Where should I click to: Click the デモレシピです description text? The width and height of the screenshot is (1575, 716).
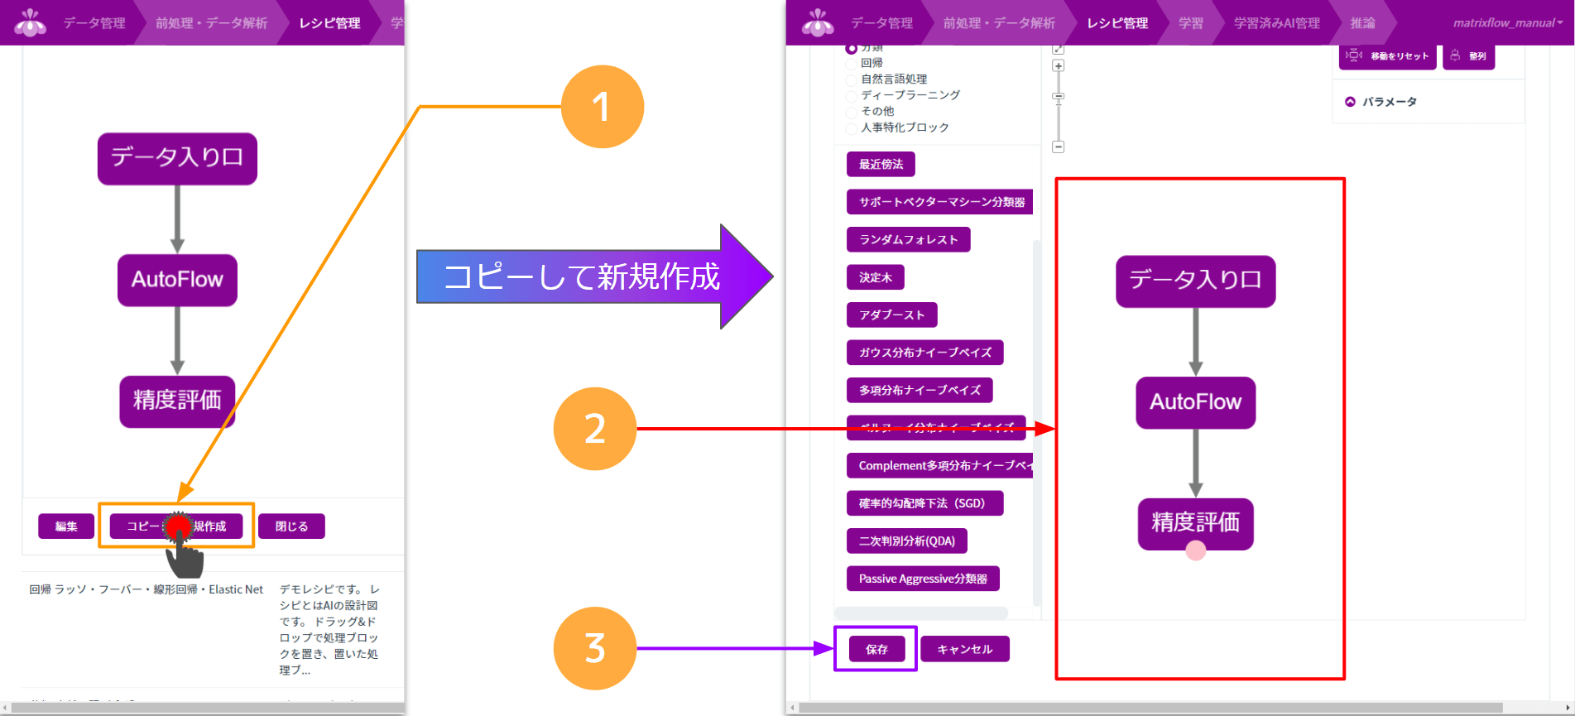(x=329, y=630)
